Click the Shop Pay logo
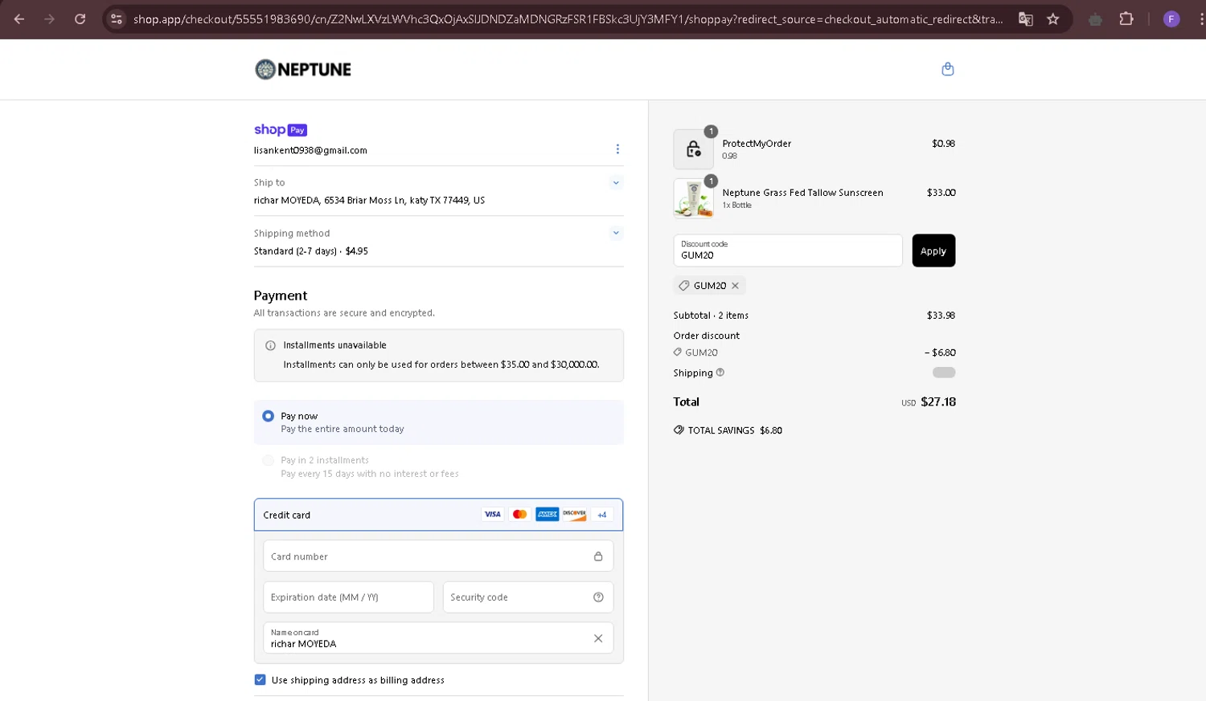 click(281, 130)
